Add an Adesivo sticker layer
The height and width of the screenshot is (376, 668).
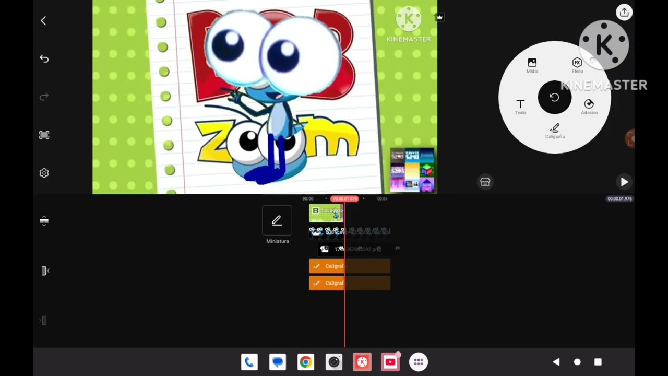pyautogui.click(x=589, y=107)
